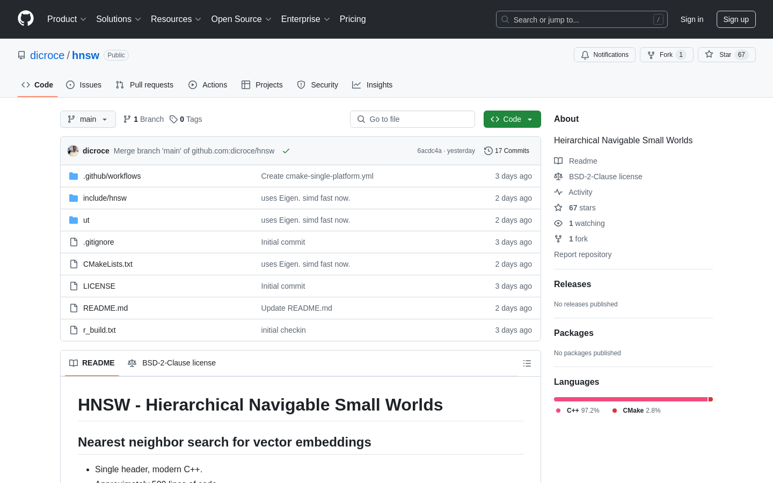Focus the Go to file search field
The height and width of the screenshot is (483, 773).
pyautogui.click(x=412, y=119)
